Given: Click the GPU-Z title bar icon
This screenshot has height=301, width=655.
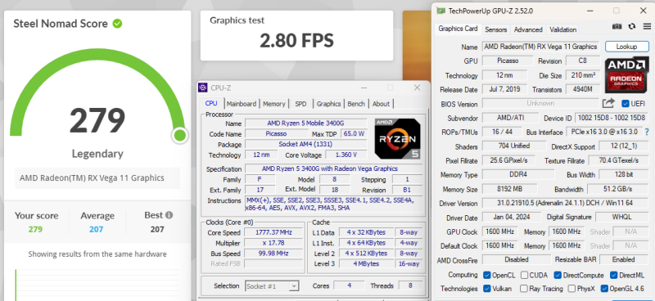Looking at the screenshot, I should pos(440,11).
